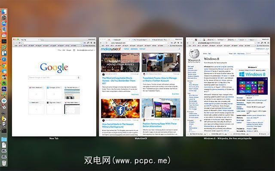Click the reload icon in Wikipedia window
The width and height of the screenshot is (275, 171).
pos(193,43)
